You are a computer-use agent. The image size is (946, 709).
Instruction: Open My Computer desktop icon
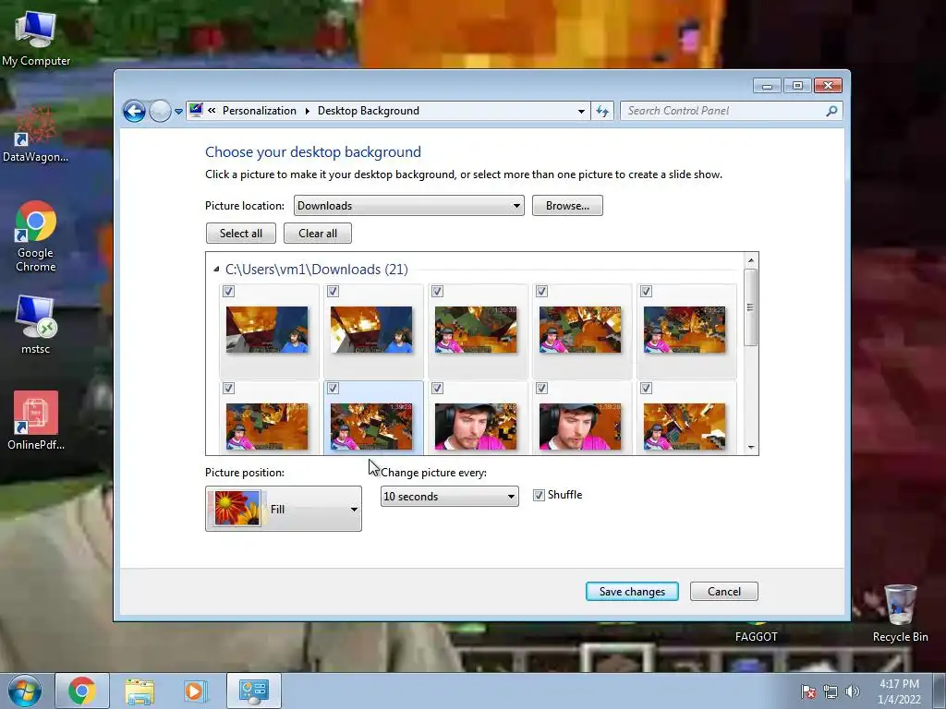coord(36,39)
